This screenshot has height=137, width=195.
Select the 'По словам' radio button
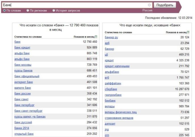[x=5, y=10]
